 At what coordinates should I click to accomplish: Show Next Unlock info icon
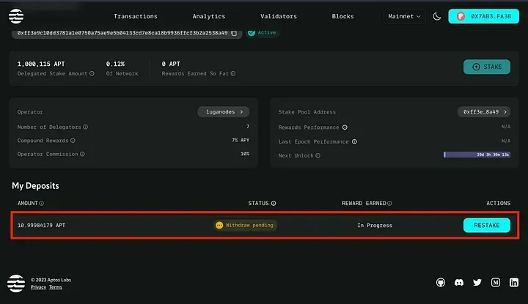[x=318, y=155]
